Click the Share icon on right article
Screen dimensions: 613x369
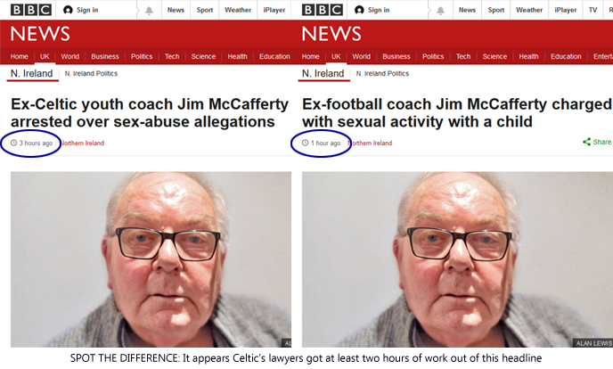(586, 142)
